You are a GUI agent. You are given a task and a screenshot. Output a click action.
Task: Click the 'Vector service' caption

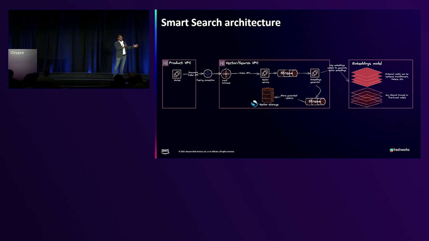coord(265,81)
